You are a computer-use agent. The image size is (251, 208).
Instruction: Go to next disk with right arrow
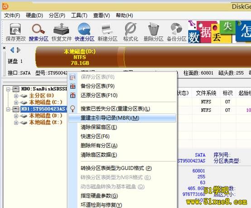click(x=19, y=50)
